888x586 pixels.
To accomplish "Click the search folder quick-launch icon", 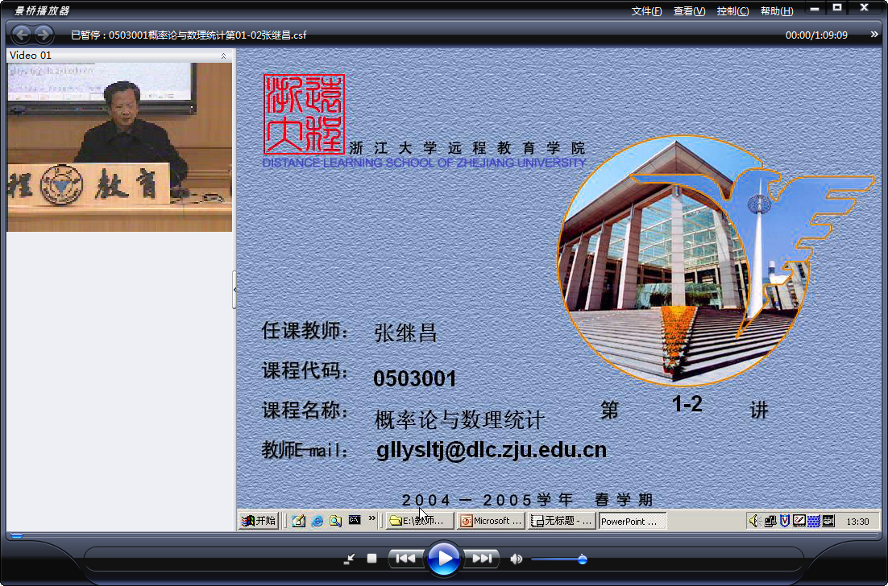I will (x=335, y=520).
